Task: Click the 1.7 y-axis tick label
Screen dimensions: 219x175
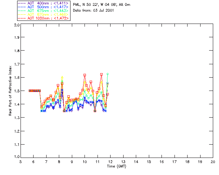Action: [17, 64]
